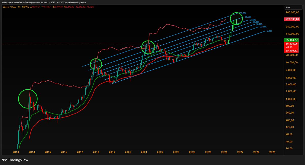Viewport: 305px width, 165px height.
Task: Click the 2018 label on time axis
Action: pyautogui.click(x=96, y=152)
